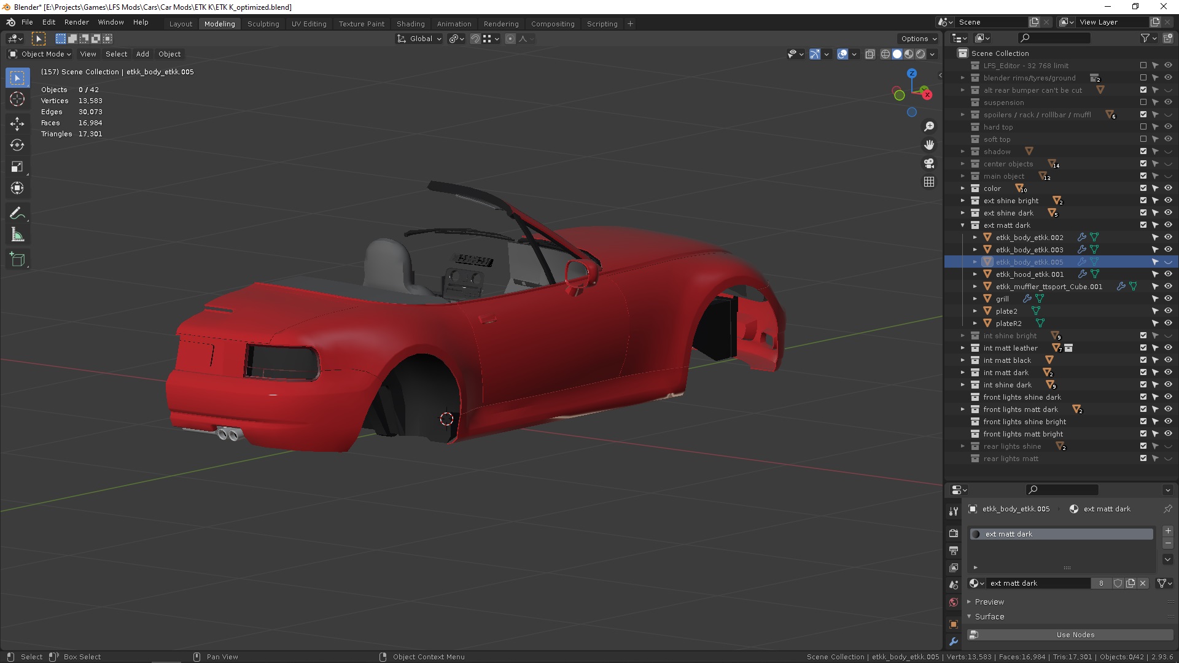Click the Add Cube tool
Viewport: 1179px width, 663px height.
[17, 260]
